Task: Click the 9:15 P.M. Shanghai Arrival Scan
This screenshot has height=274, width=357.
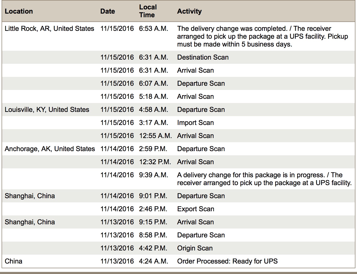Action: [x=178, y=222]
